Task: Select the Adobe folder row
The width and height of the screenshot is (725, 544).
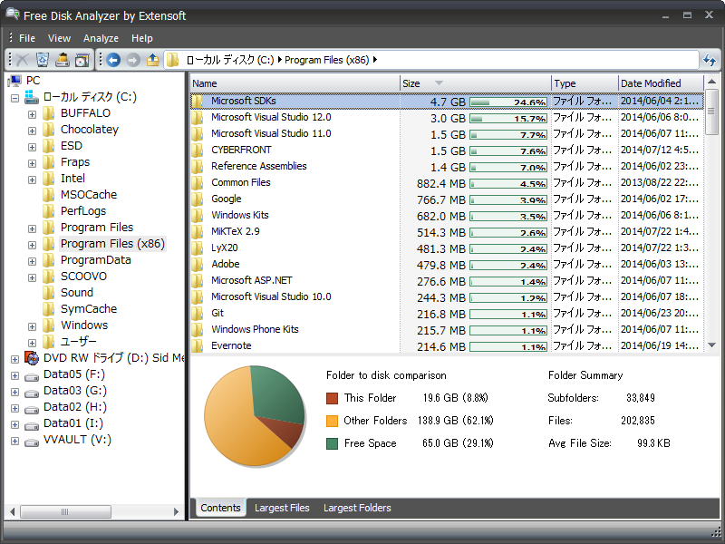Action: click(447, 264)
